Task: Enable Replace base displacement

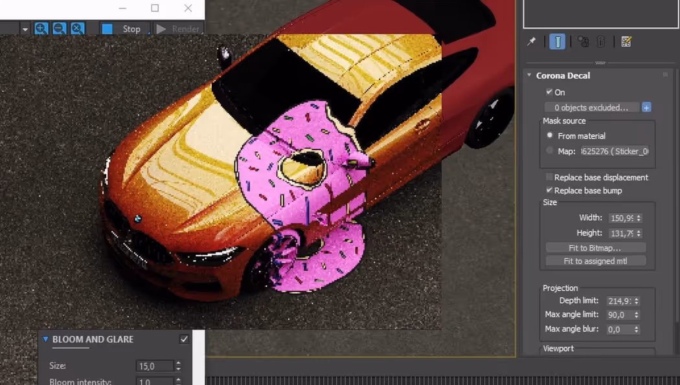Action: (x=547, y=177)
